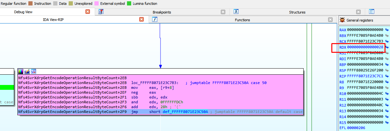
Task: Click the jump arrow next to R15
Action: [387, 122]
